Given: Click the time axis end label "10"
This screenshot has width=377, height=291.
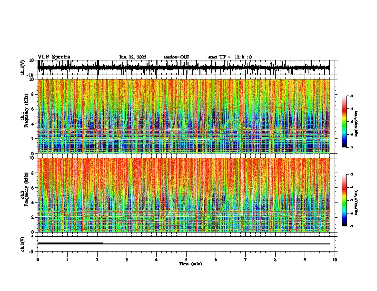Looking at the screenshot, I should coord(335,260).
